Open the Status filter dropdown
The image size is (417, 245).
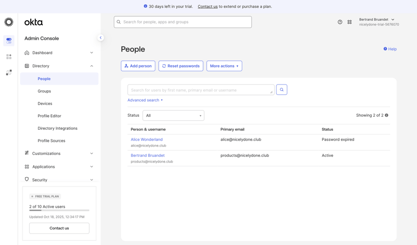click(174, 115)
